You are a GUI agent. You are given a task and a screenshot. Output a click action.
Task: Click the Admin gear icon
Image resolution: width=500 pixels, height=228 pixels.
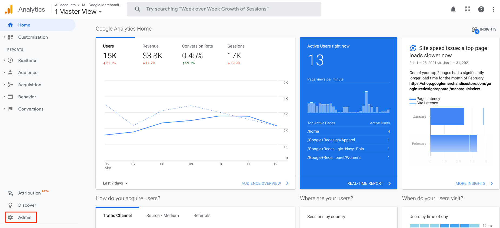click(x=10, y=217)
